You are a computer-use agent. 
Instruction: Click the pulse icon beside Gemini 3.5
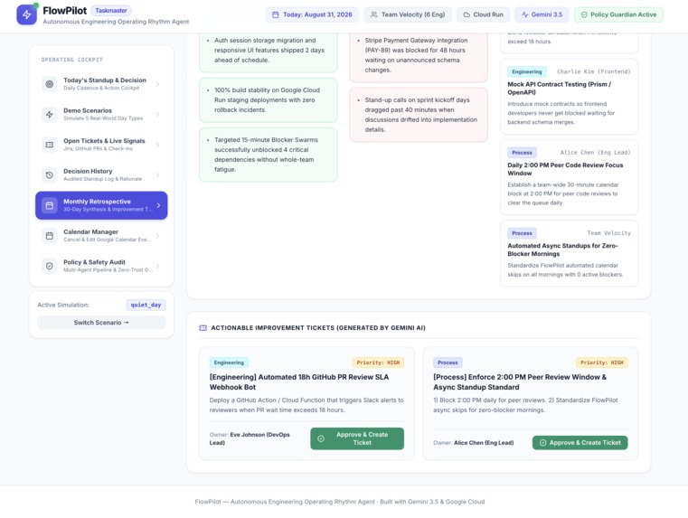pos(524,14)
